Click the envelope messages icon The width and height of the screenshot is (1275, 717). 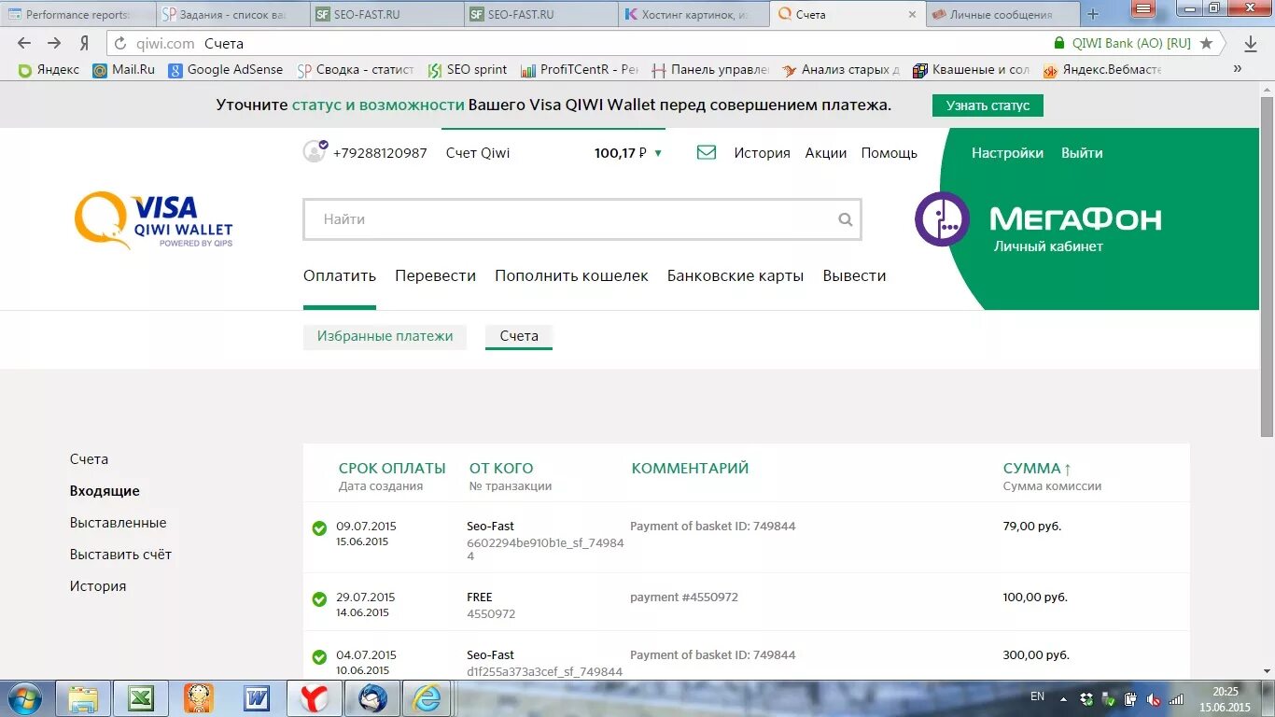[x=707, y=152]
